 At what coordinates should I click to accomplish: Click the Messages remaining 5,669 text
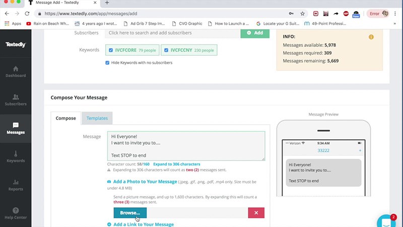coord(310,61)
